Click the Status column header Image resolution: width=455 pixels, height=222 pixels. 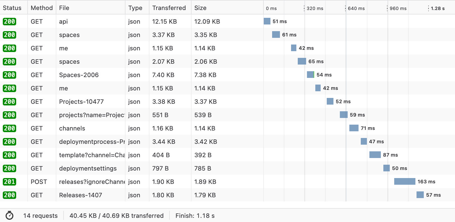click(x=12, y=8)
